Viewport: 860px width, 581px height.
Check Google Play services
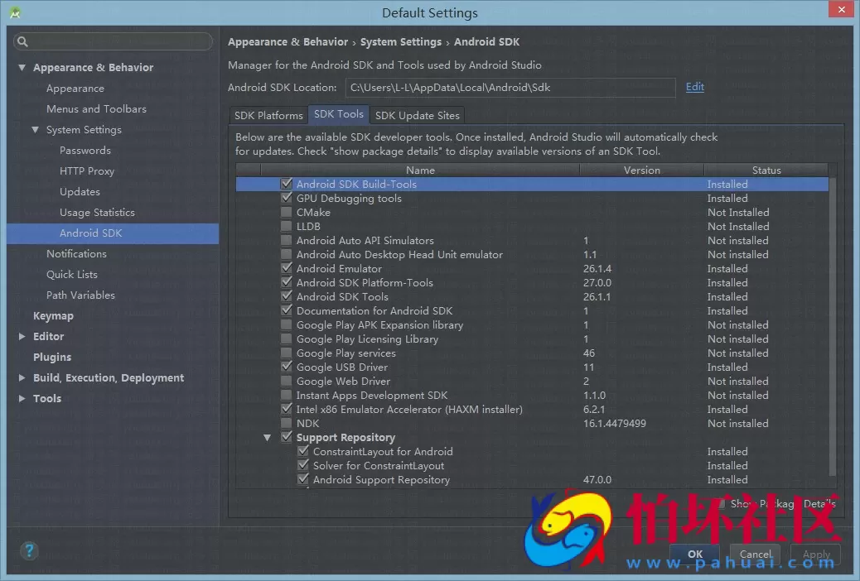[286, 353]
